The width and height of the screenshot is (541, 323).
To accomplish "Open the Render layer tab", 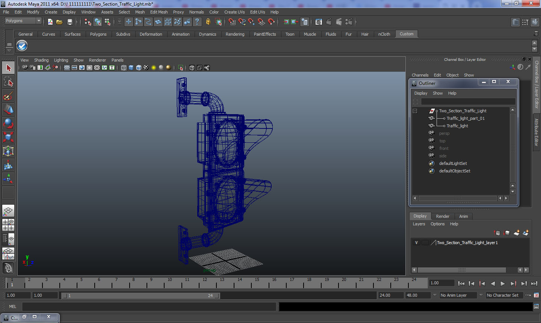I will pyautogui.click(x=443, y=216).
